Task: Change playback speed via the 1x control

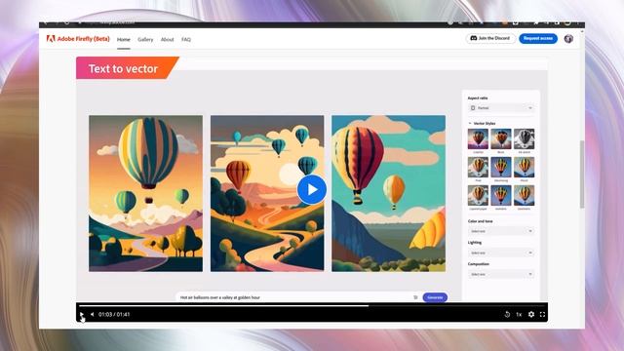Action: tap(519, 314)
